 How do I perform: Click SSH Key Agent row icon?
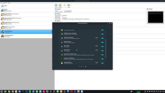(x=62, y=42)
